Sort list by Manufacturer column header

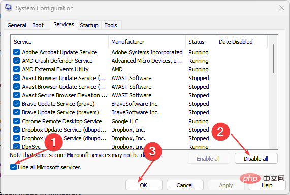pos(147,42)
